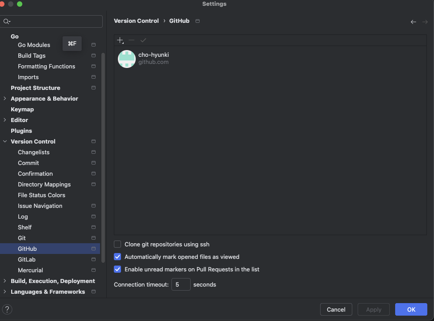This screenshot has width=434, height=321.
Task: Click project icon next to Build Tags
Action: pyautogui.click(x=94, y=55)
